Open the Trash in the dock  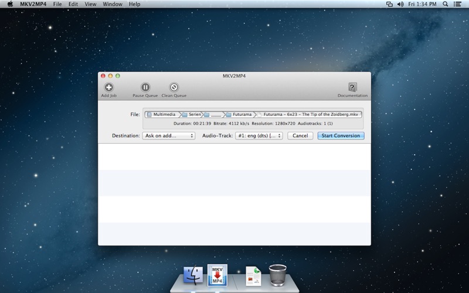[277, 274]
